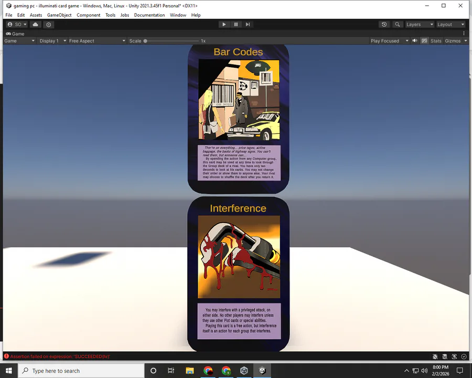Open Unity version control hexagon icon

tap(48, 25)
